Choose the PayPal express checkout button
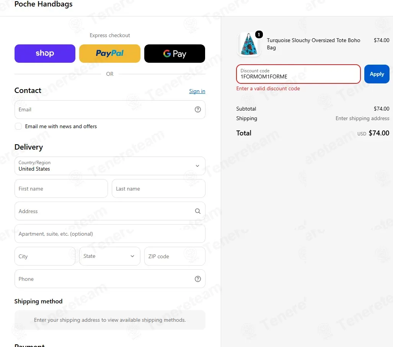This screenshot has height=347, width=393. tap(110, 53)
